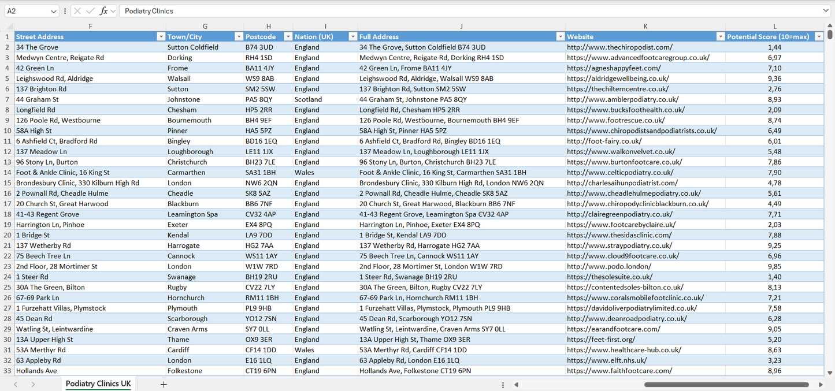Switch to the Podiatry Clinics UK sheet tab
Viewport: 835px width, 391px height.
(98, 383)
